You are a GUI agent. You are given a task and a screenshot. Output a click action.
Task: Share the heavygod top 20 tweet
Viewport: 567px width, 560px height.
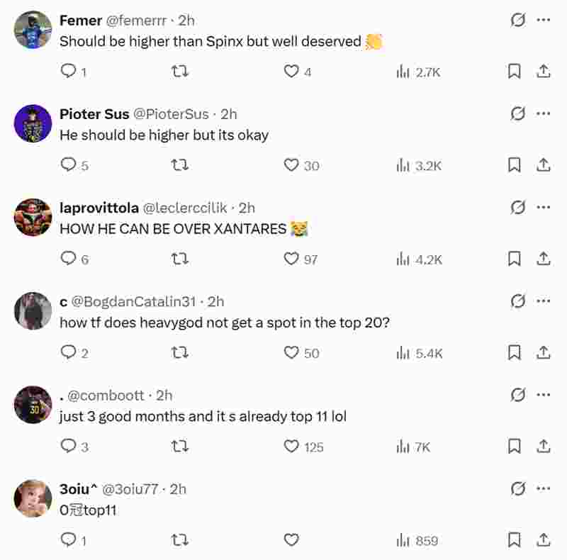[x=544, y=352]
